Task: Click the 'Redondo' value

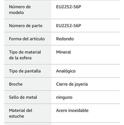Action: (x=65, y=39)
